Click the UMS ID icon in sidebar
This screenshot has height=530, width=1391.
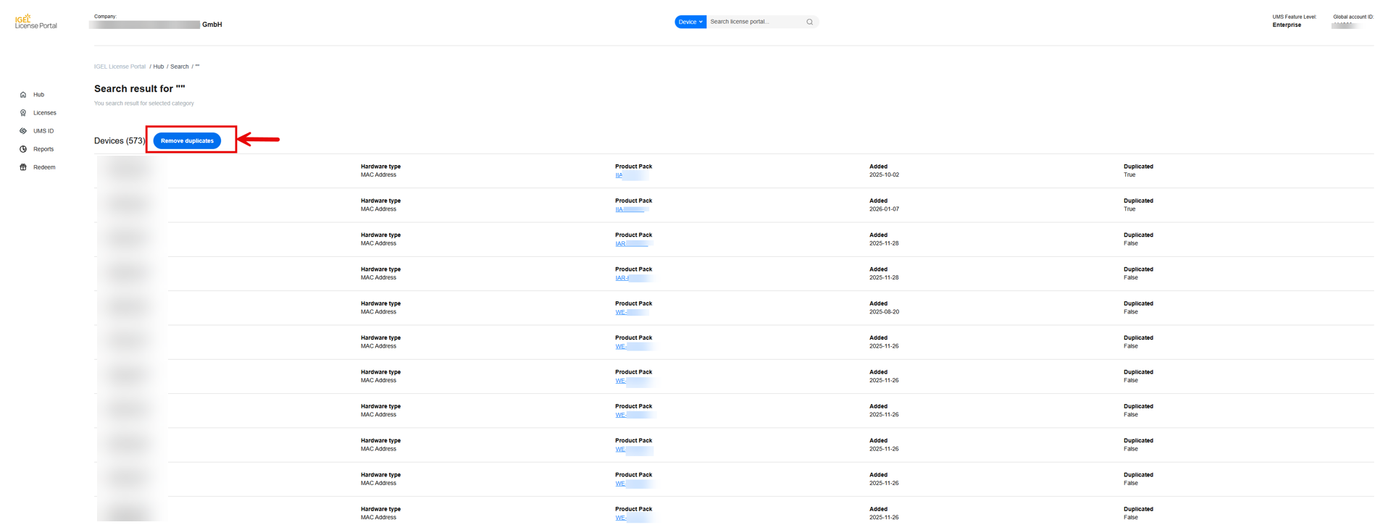click(x=23, y=131)
